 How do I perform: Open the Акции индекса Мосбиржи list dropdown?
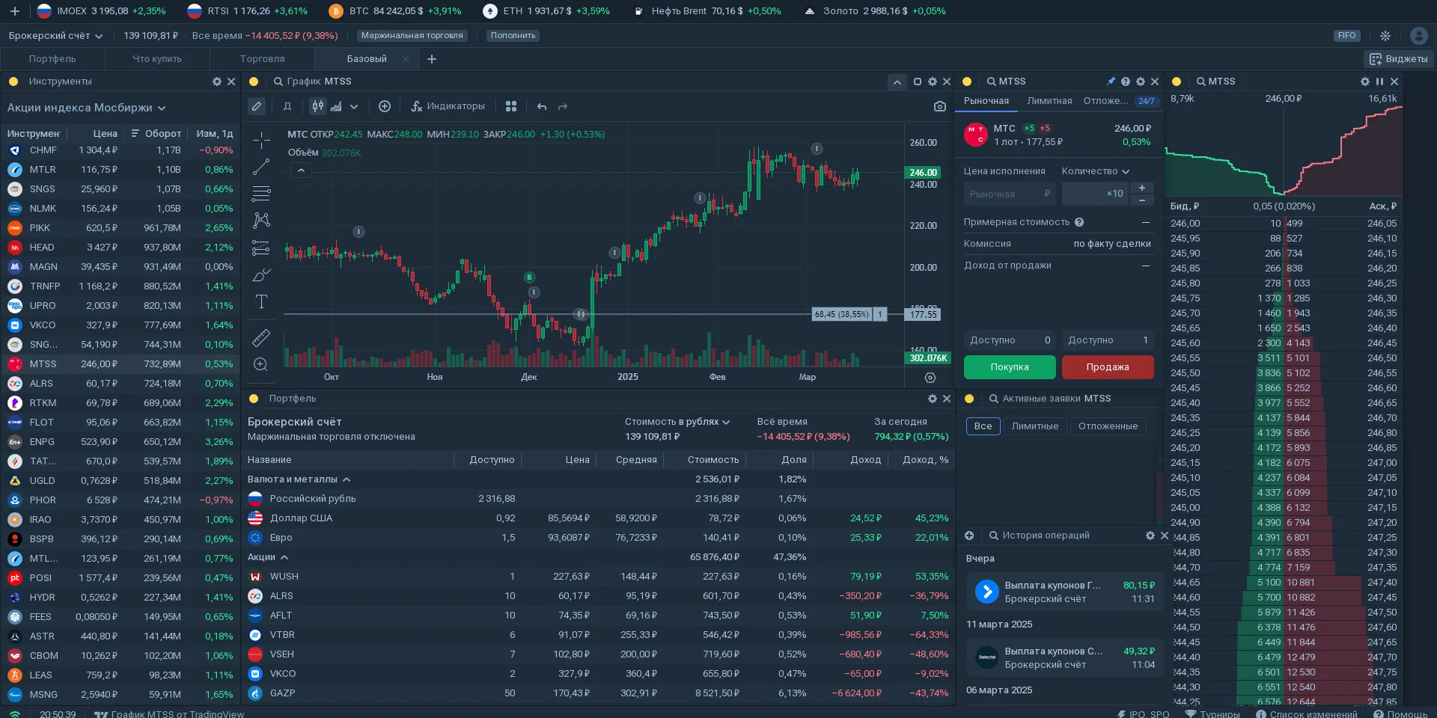[x=87, y=108]
